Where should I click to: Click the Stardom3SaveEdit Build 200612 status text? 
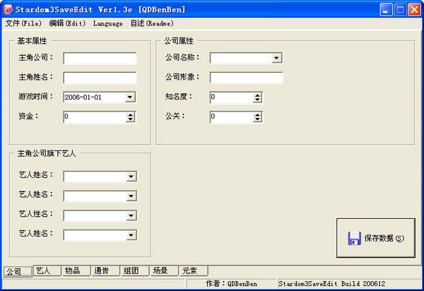[x=332, y=283]
